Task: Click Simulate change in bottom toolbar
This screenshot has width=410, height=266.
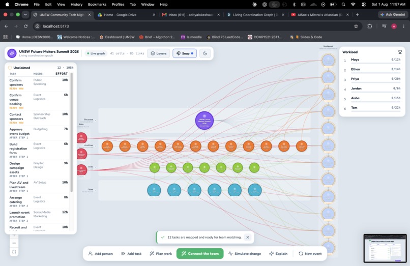Action: (x=245, y=253)
